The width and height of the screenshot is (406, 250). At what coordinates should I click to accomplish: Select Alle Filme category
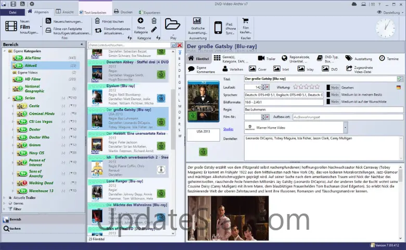coord(33,58)
